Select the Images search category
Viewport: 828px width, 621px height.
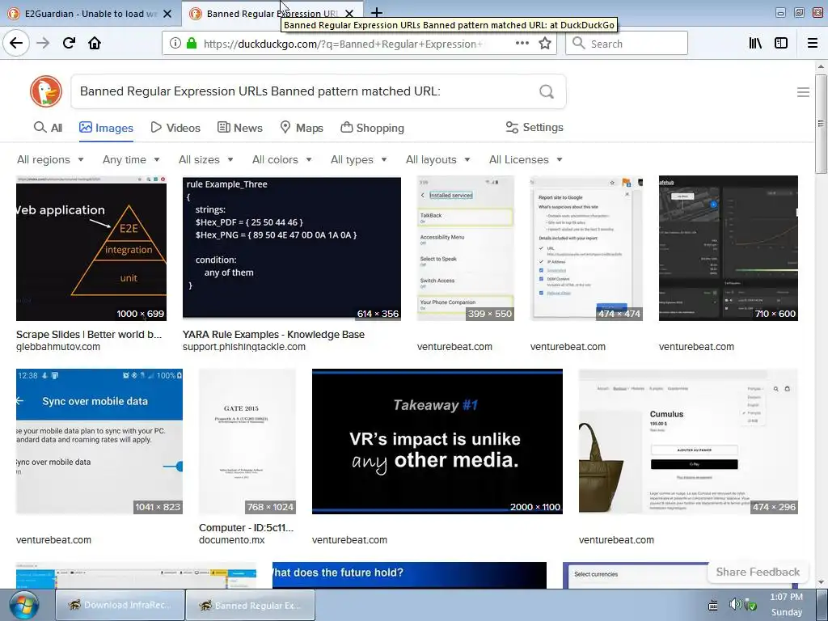pyautogui.click(x=106, y=128)
